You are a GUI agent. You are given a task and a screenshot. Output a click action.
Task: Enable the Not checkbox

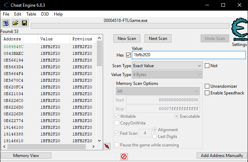[207, 65]
